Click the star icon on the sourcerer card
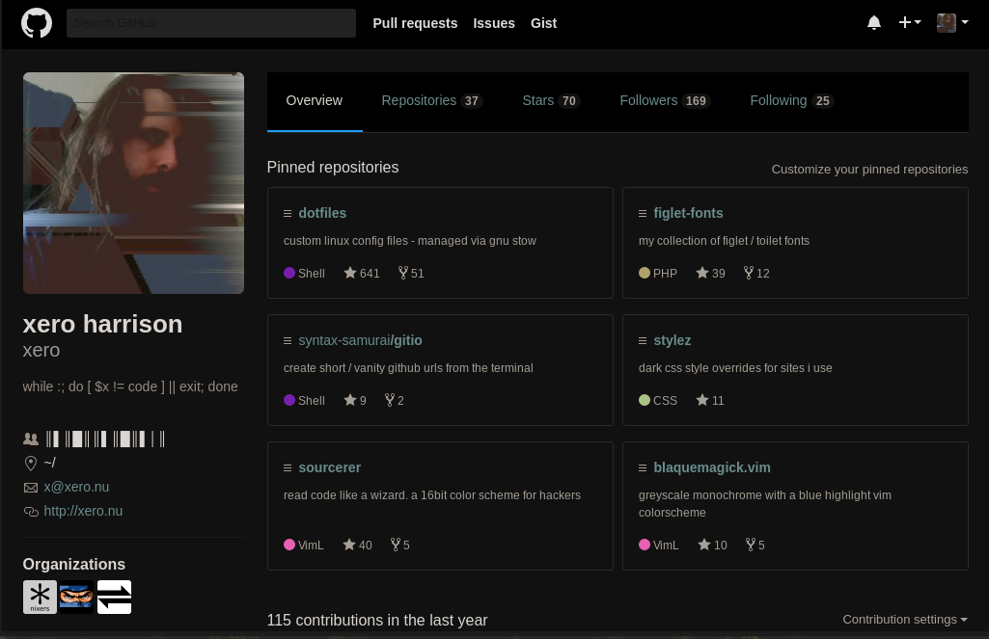The image size is (989, 639). coord(347,545)
